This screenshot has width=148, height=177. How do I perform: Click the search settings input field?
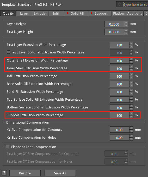135,4
